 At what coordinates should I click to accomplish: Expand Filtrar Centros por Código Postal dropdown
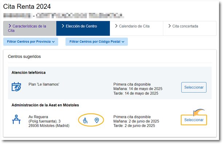(96, 42)
